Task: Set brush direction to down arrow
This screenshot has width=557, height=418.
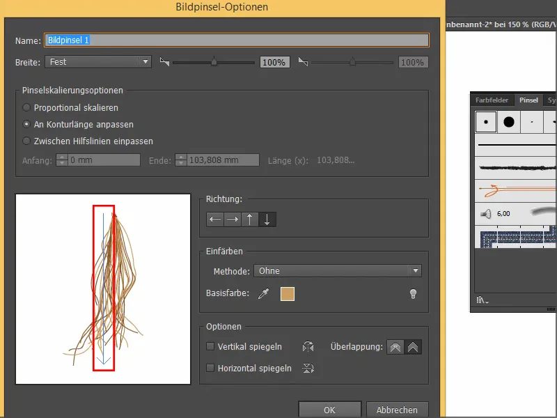Action: tap(267, 219)
